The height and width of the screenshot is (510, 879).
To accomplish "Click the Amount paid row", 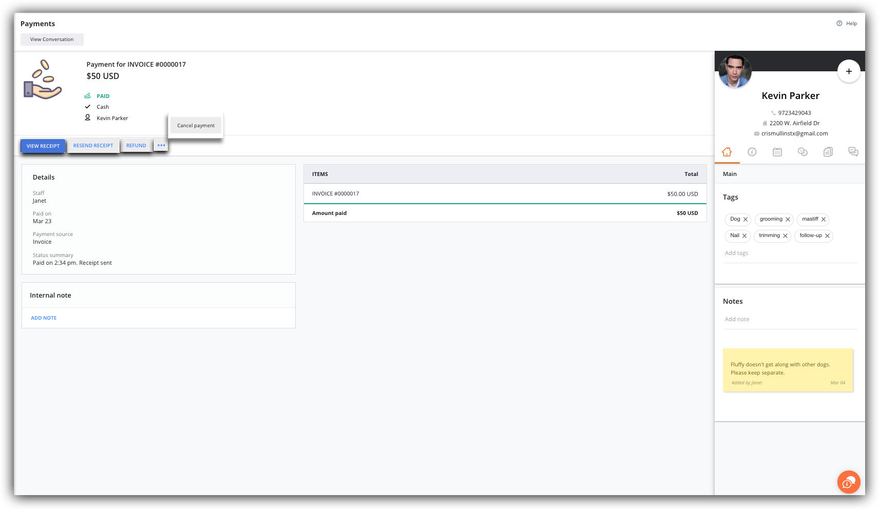I will tap(505, 213).
